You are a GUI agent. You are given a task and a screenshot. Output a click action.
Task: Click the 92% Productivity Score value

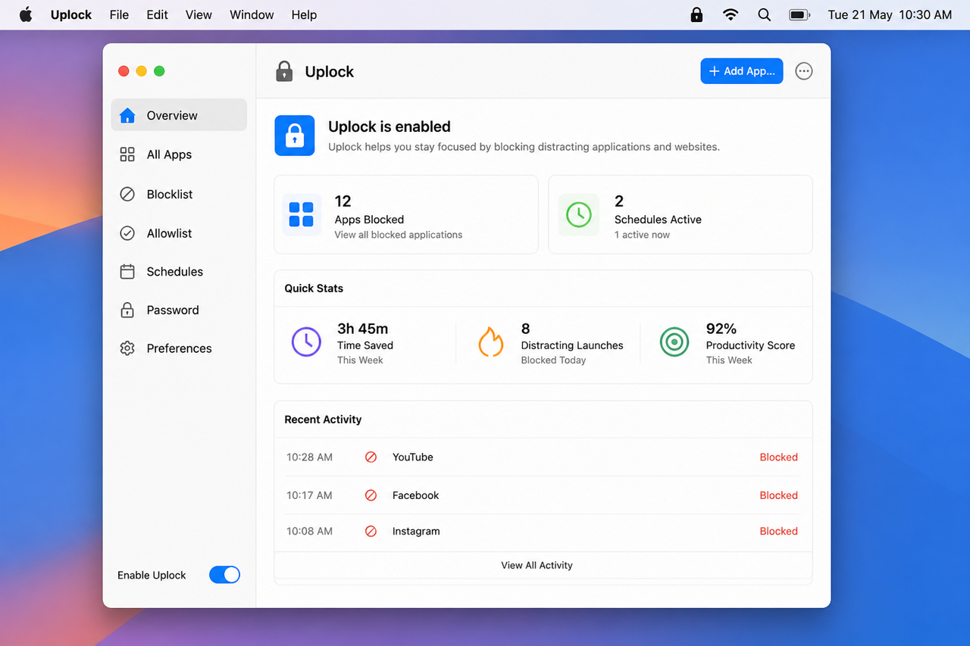(721, 329)
